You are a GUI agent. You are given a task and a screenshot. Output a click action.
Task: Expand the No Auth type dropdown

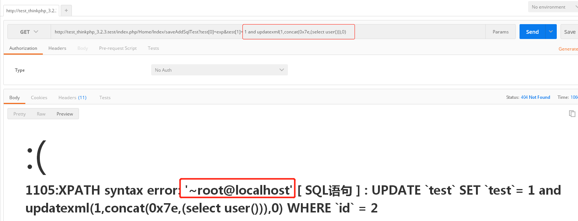pos(219,70)
